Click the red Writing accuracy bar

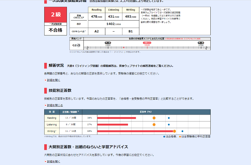pos(135,131)
